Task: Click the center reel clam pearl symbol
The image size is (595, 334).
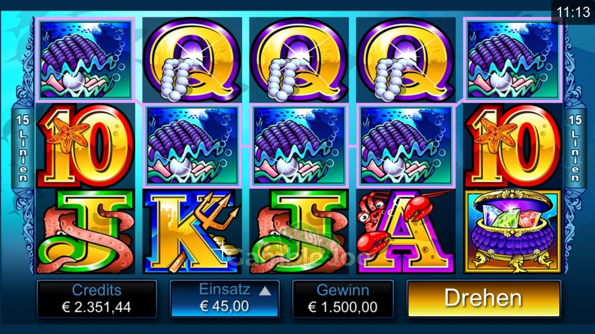Action: pos(299,146)
